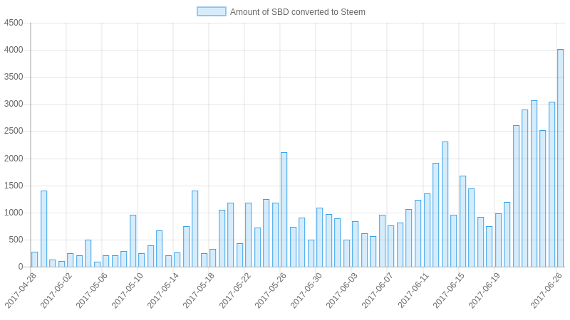Viewport: 570px width, 320px height.
Task: Click the x-axis label 2017-06-11
Action: [413, 291]
